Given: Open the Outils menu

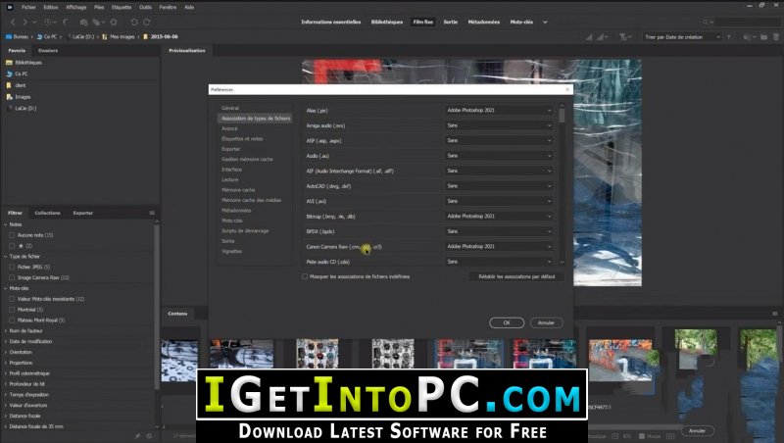Looking at the screenshot, I should coord(145,7).
